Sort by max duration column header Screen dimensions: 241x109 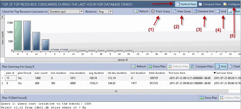point(78,73)
